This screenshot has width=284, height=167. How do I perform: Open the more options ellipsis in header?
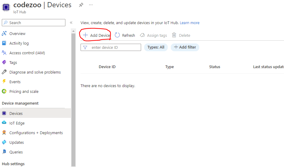click(x=91, y=5)
